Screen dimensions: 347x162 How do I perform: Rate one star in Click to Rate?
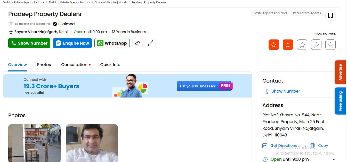point(274,45)
